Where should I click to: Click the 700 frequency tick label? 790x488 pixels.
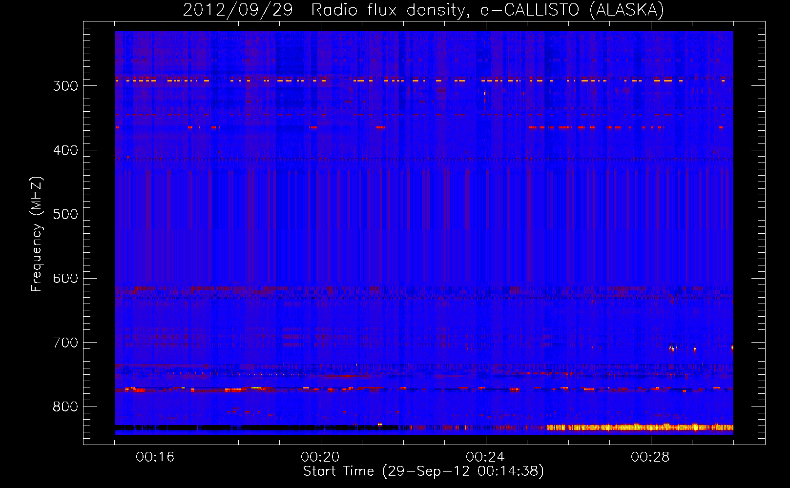click(65, 343)
